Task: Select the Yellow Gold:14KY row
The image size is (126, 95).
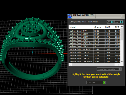Action: [94, 37]
